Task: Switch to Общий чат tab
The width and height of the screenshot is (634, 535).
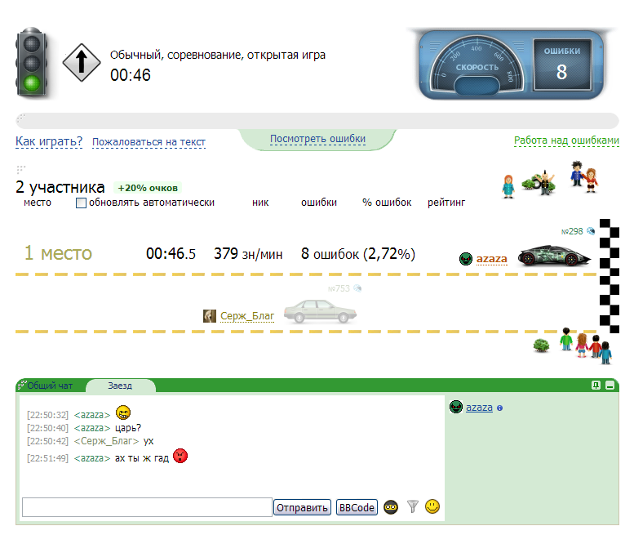Action: (50, 386)
